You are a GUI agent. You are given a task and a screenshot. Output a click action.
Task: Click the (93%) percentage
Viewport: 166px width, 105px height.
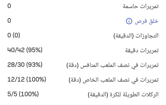(34, 65)
